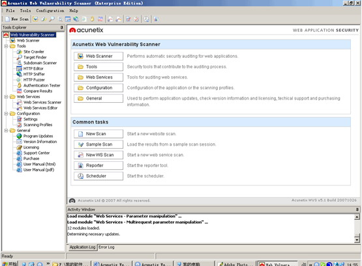Open Scanning Profiles toolbar icon
This screenshot has height=266, width=362.
(136, 19)
